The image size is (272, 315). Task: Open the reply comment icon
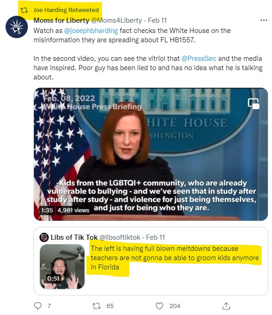pos(38,306)
